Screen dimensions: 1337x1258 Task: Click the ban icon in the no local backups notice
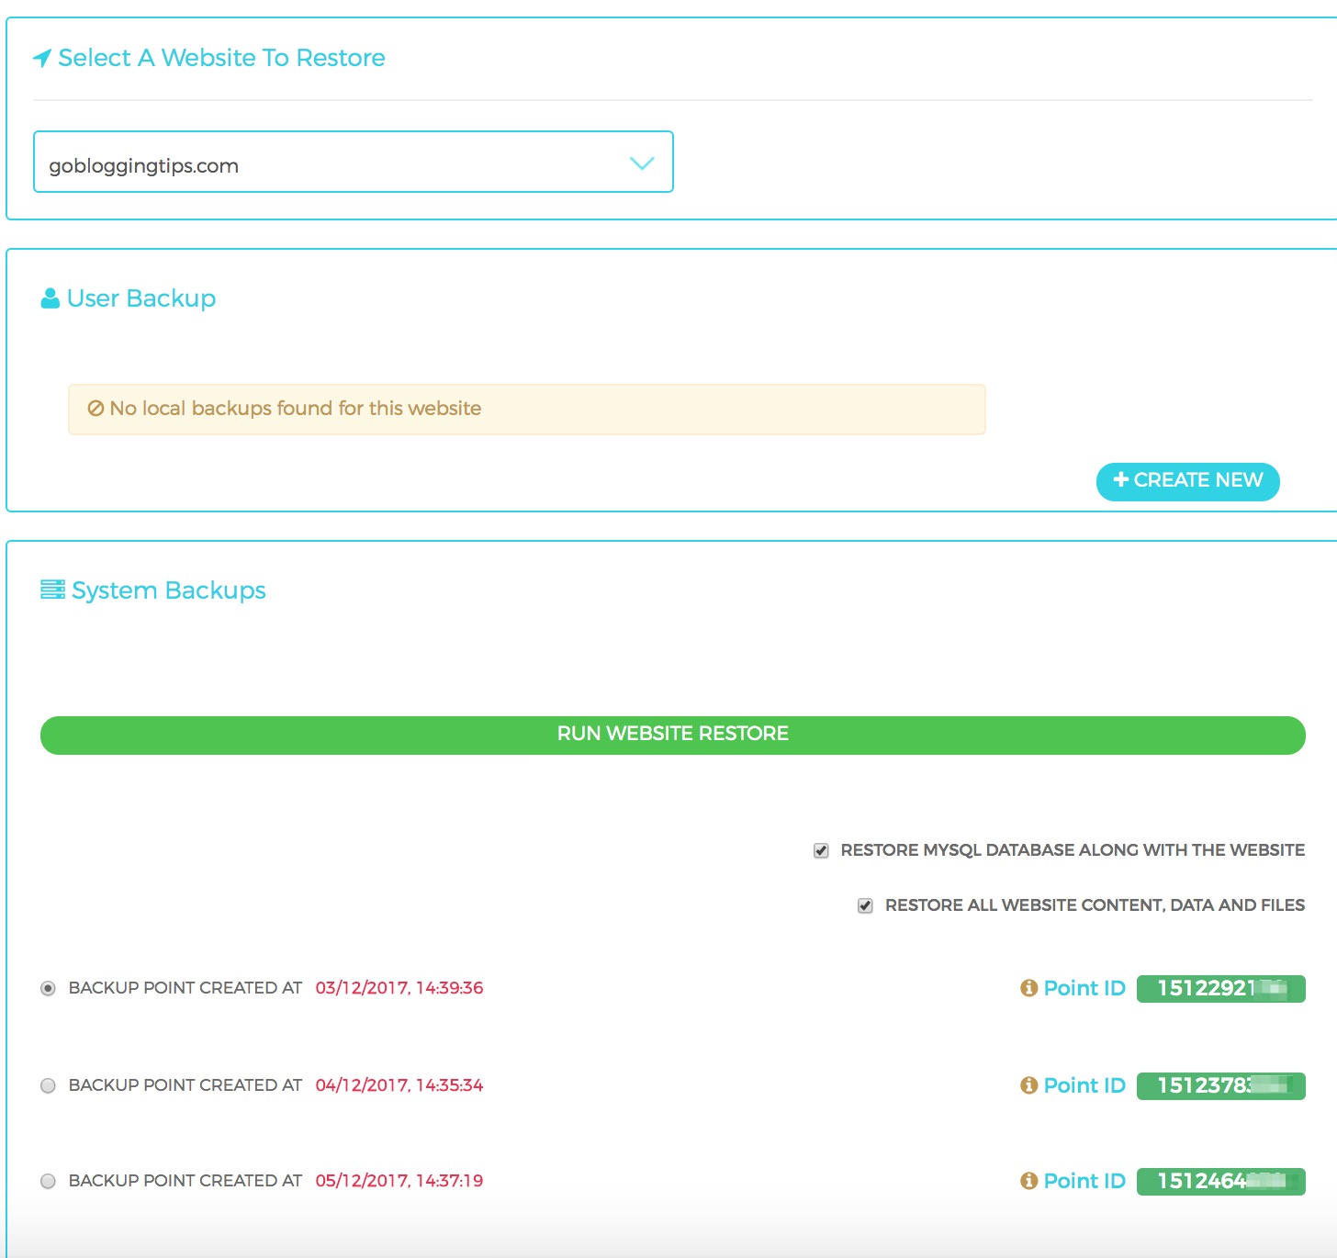95,409
